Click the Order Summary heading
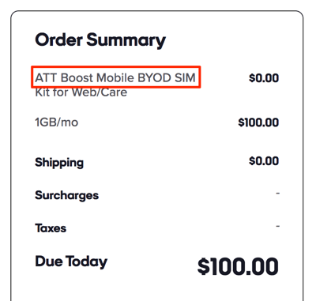The width and height of the screenshot is (316, 301). click(x=100, y=41)
